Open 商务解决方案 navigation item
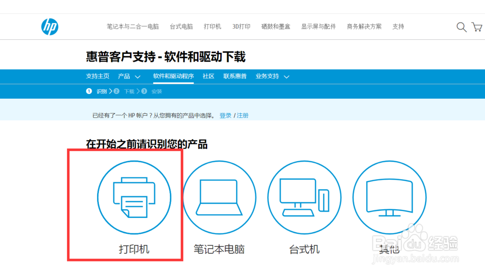The height and width of the screenshot is (275, 485). coord(364,27)
